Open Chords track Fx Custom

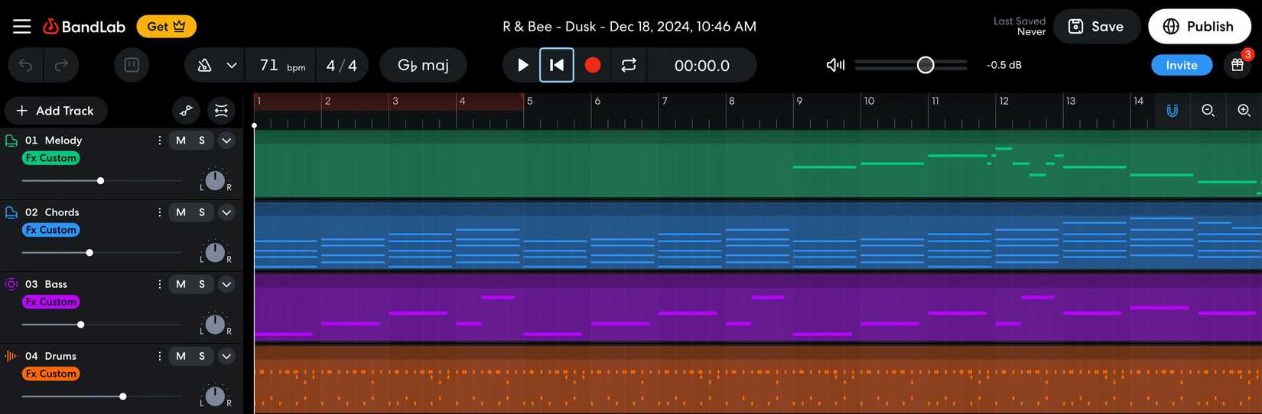point(51,230)
